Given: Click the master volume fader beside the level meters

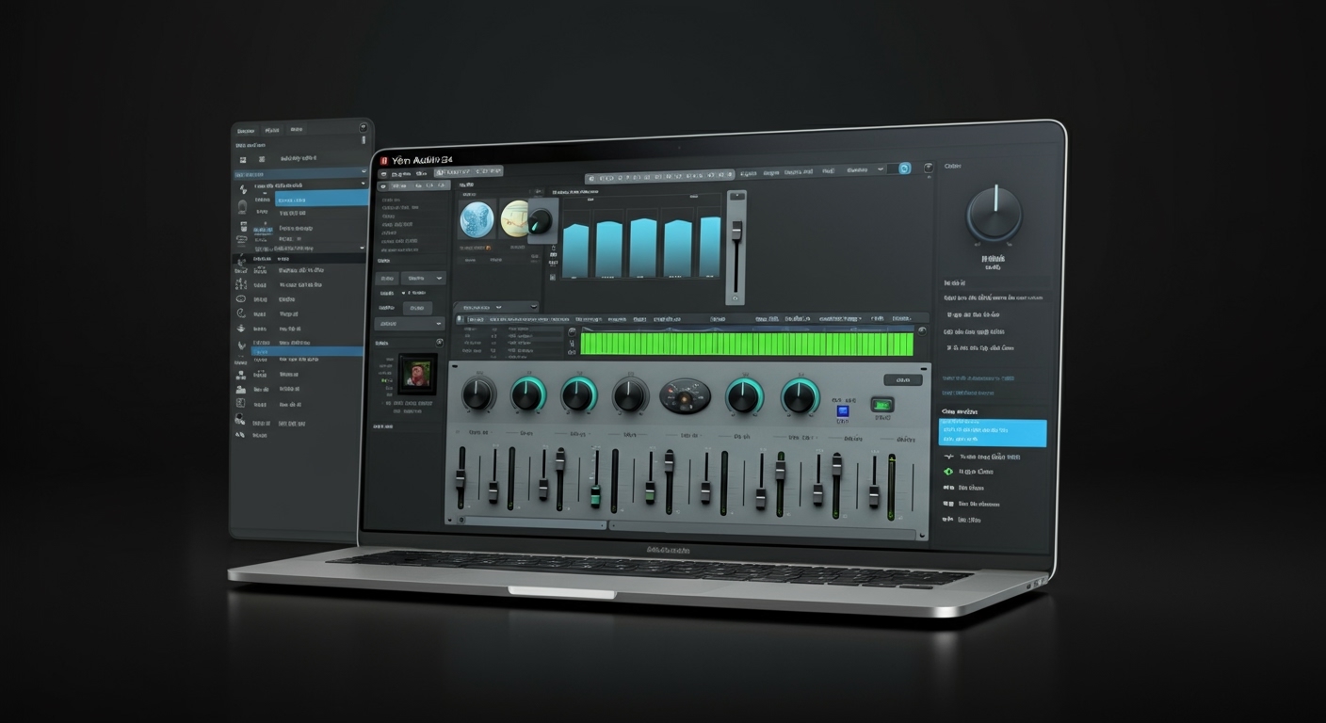Looking at the screenshot, I should (x=736, y=226).
